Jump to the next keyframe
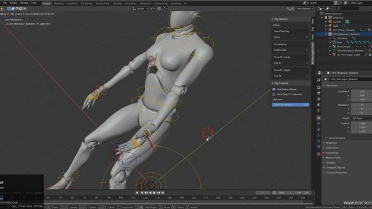 point(159,193)
